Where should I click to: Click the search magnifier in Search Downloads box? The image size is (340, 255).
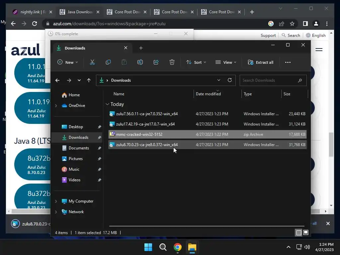pos(300,80)
